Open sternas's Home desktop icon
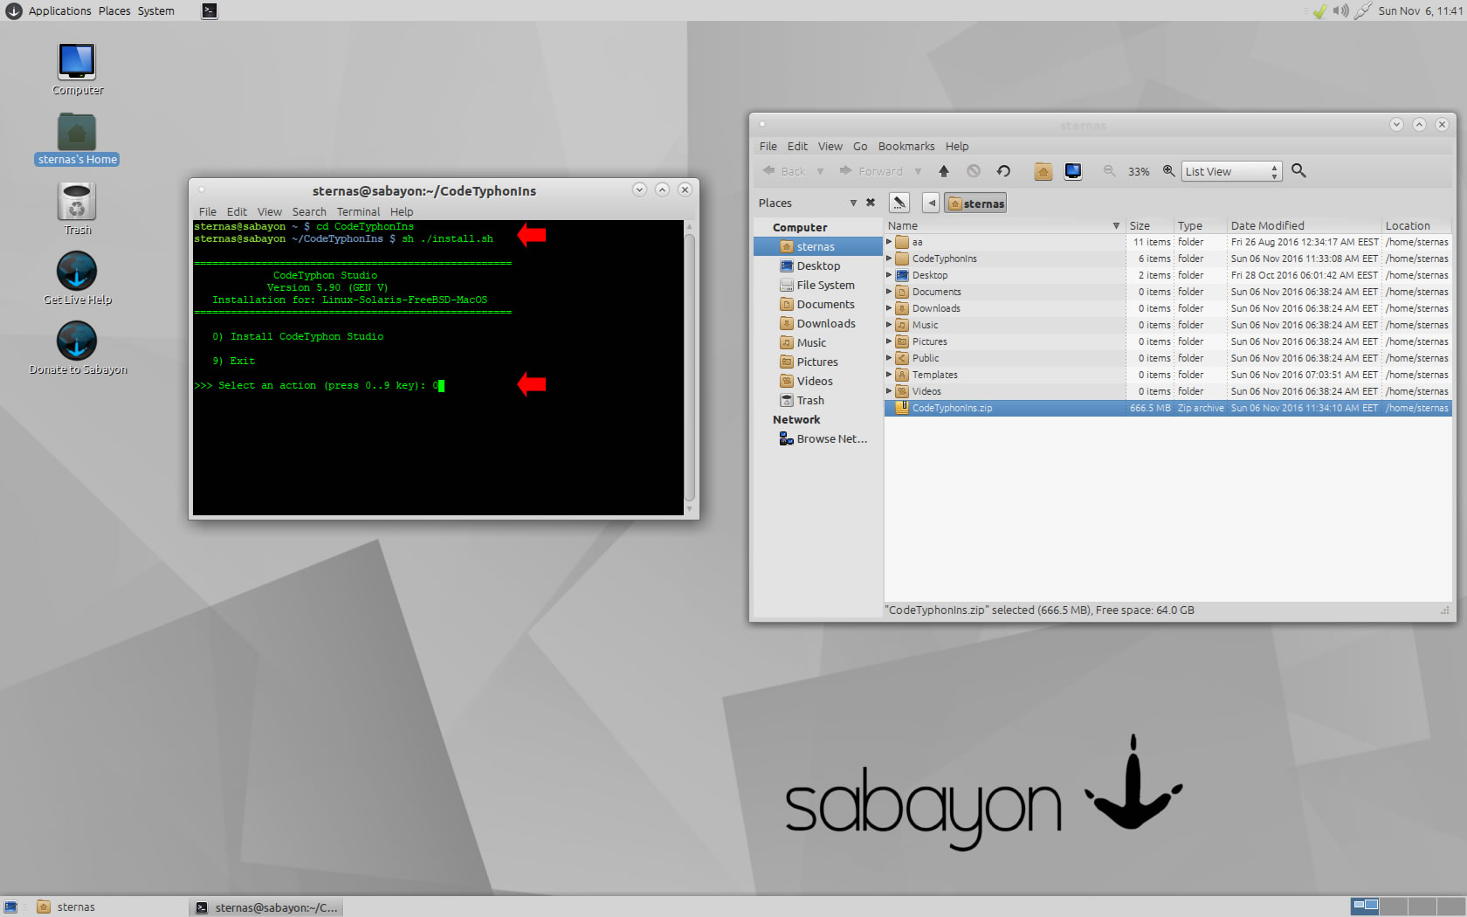 [77, 139]
